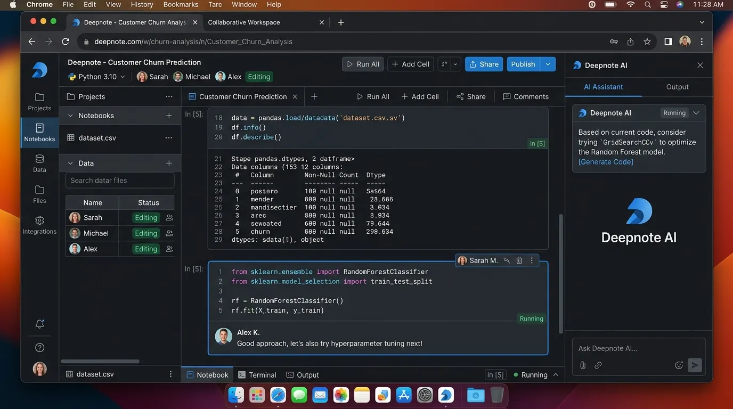
Task: Open the help question mark icon
Action: click(x=39, y=348)
